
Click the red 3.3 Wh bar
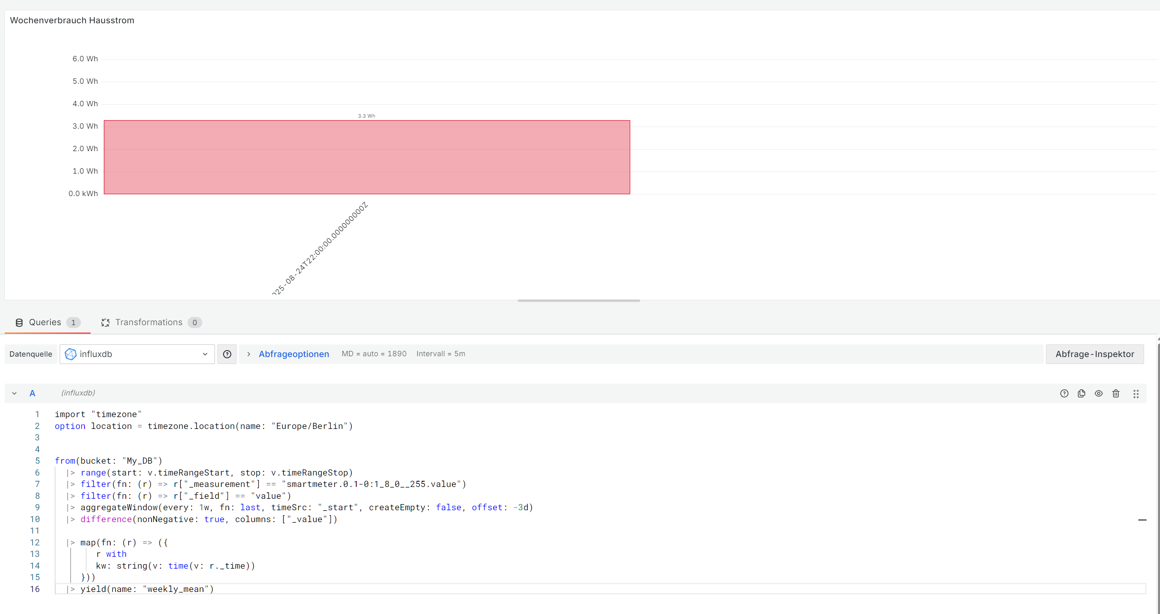point(367,157)
